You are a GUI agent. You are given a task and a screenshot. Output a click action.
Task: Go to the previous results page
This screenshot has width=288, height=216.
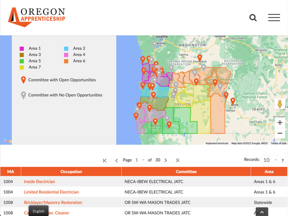click(x=116, y=160)
